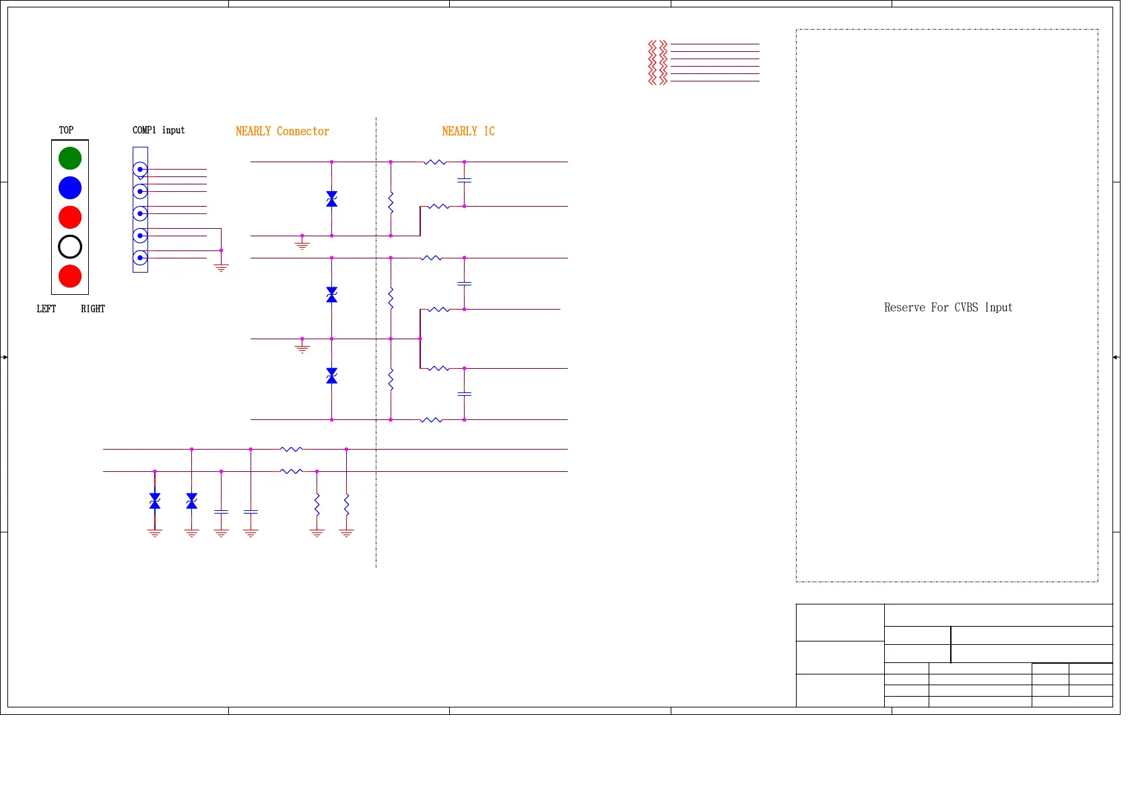This screenshot has height=801, width=1134.
Task: Click the "NEARLY Connector" orange label
Action: pos(282,131)
